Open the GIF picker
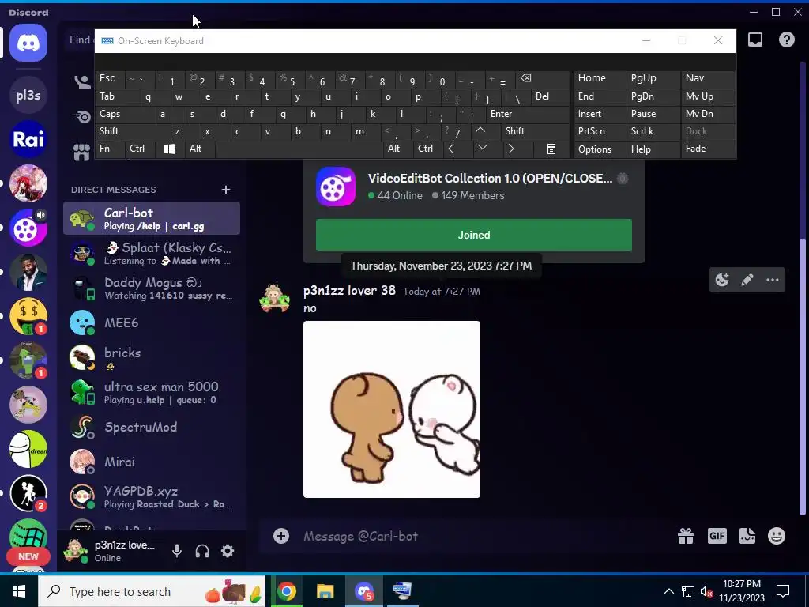 717,536
